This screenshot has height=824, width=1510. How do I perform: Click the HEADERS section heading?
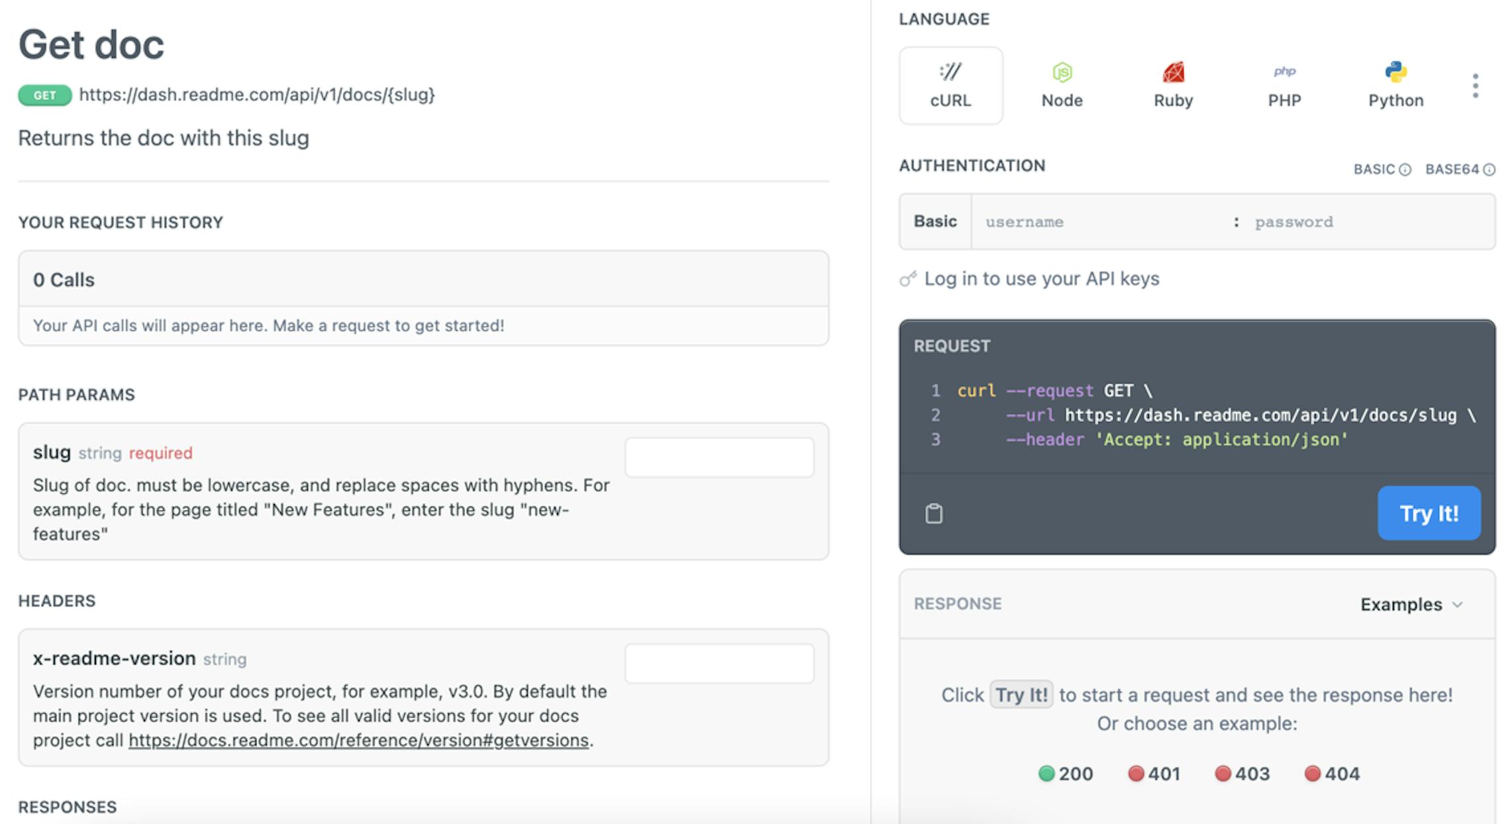tap(57, 601)
